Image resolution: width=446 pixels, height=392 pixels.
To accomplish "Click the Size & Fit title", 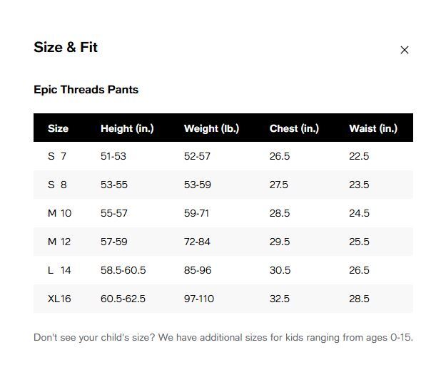I will point(66,47).
